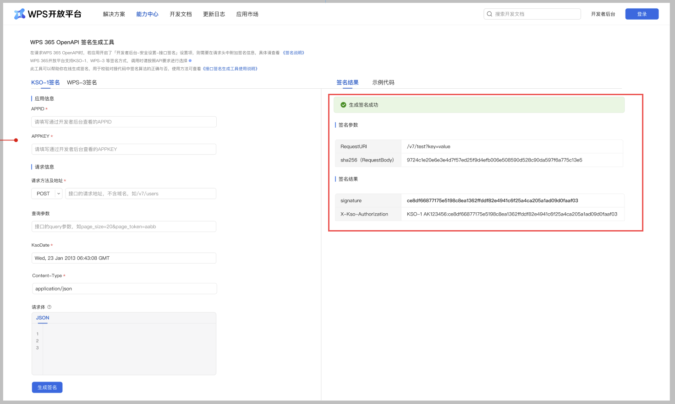Click the blue info dot after 进行选择
The image size is (675, 404).
[190, 60]
